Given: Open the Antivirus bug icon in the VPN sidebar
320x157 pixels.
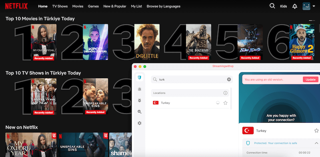Looking at the screenshot, I should 139,100.
